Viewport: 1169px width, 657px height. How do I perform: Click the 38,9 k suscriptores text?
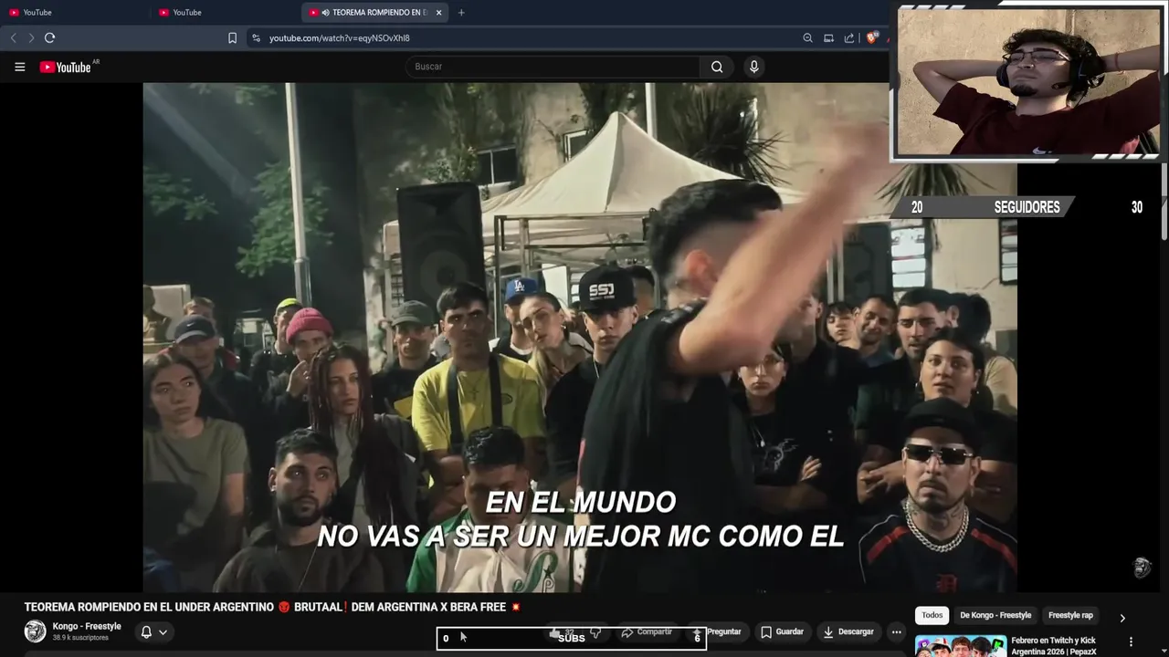[x=80, y=638]
